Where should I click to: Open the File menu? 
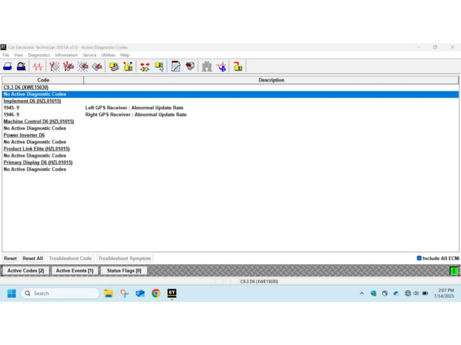(x=6, y=55)
